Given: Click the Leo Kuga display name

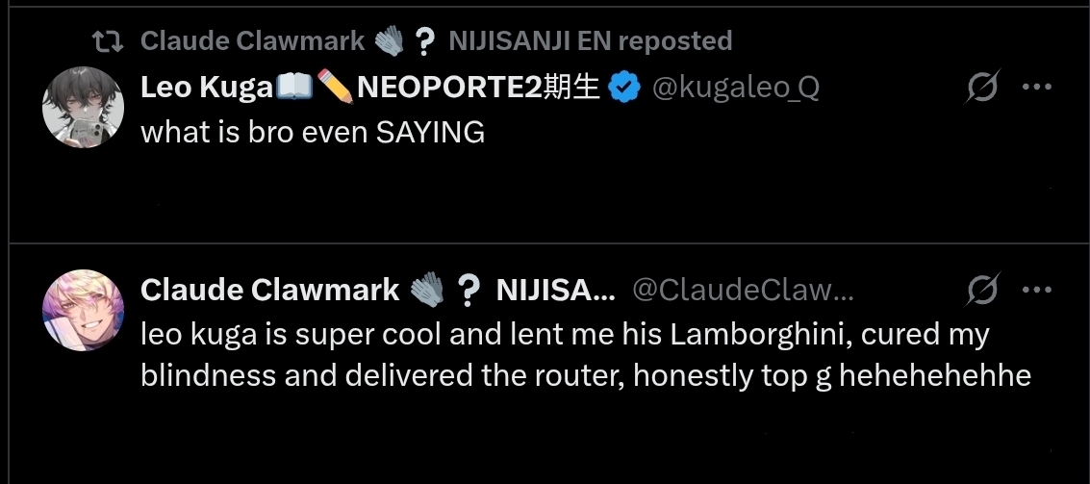Looking at the screenshot, I should (207, 88).
